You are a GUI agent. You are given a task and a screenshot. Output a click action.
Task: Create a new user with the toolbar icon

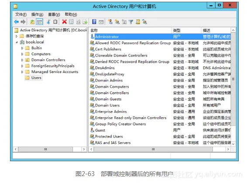point(110,22)
